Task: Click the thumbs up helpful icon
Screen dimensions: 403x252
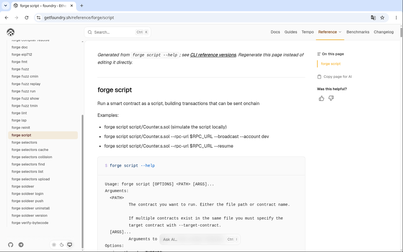Action: tap(321, 99)
